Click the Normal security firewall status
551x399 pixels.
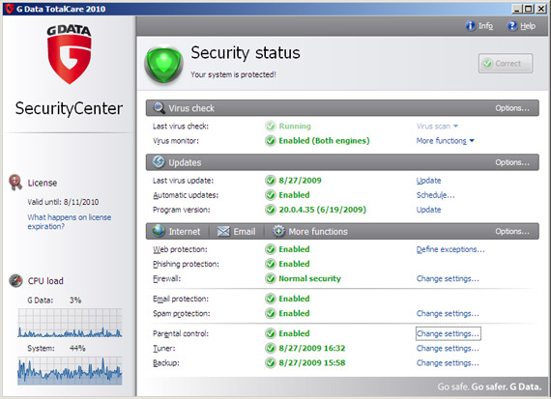tap(309, 278)
